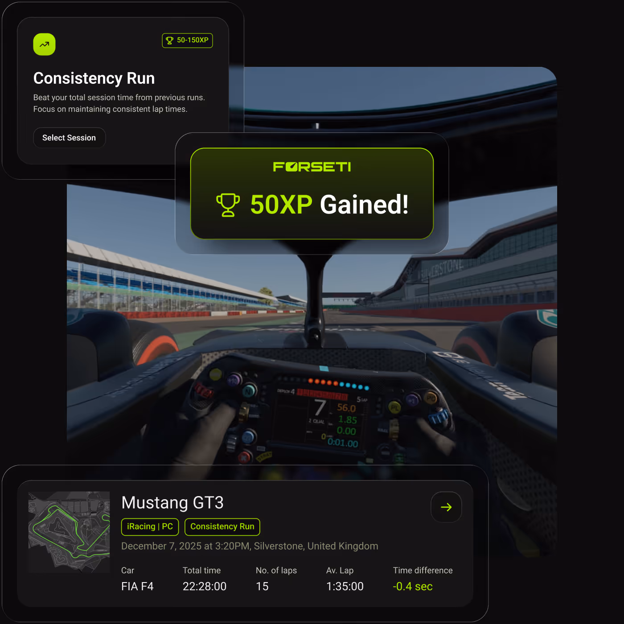Select the iRacing | PC platform tag
This screenshot has height=624, width=624.
(x=150, y=526)
